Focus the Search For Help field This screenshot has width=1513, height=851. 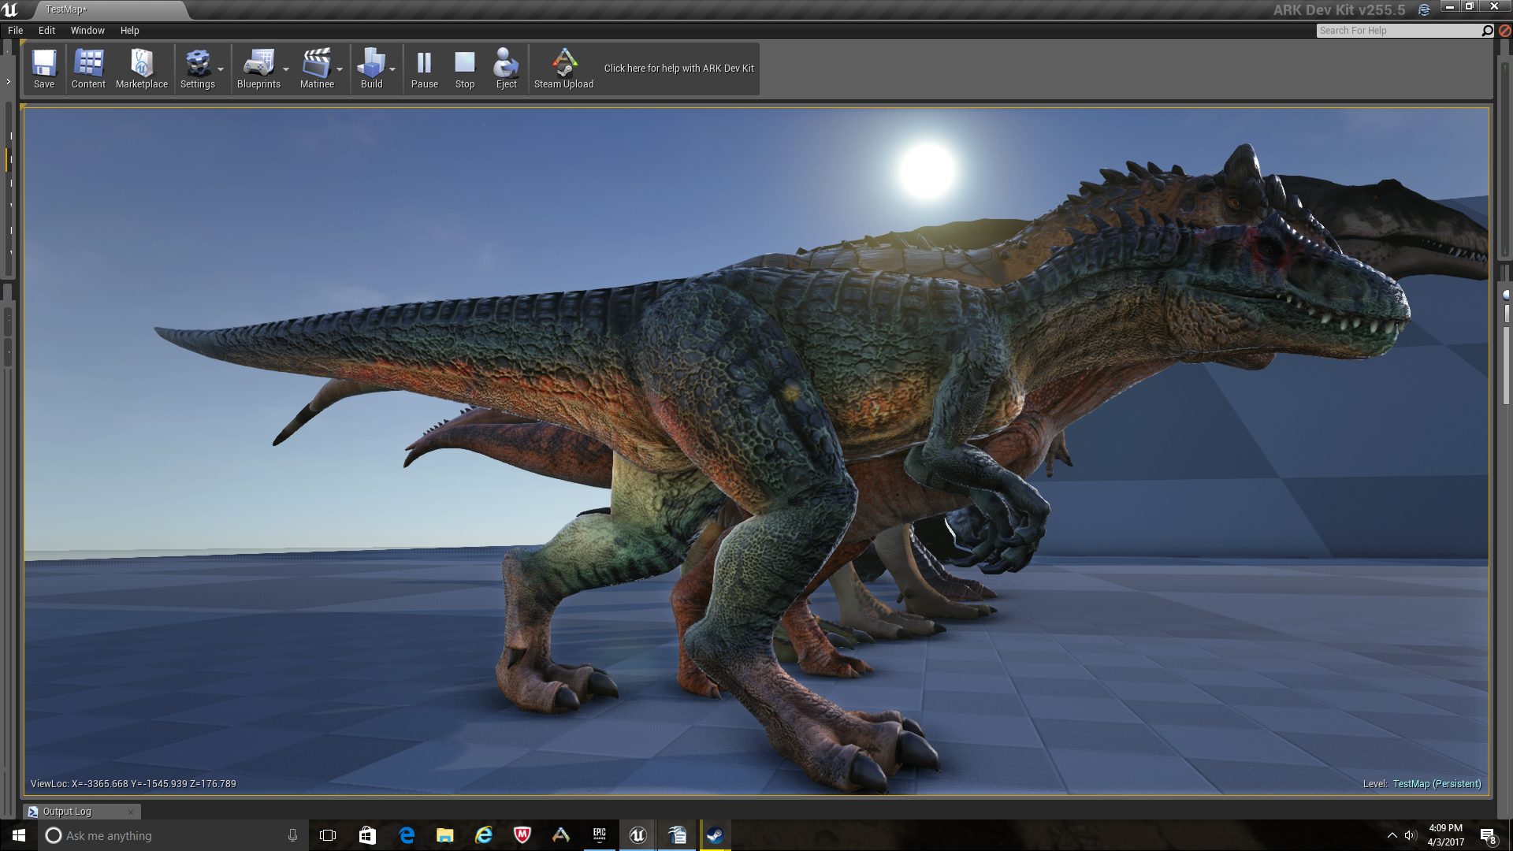coord(1399,31)
